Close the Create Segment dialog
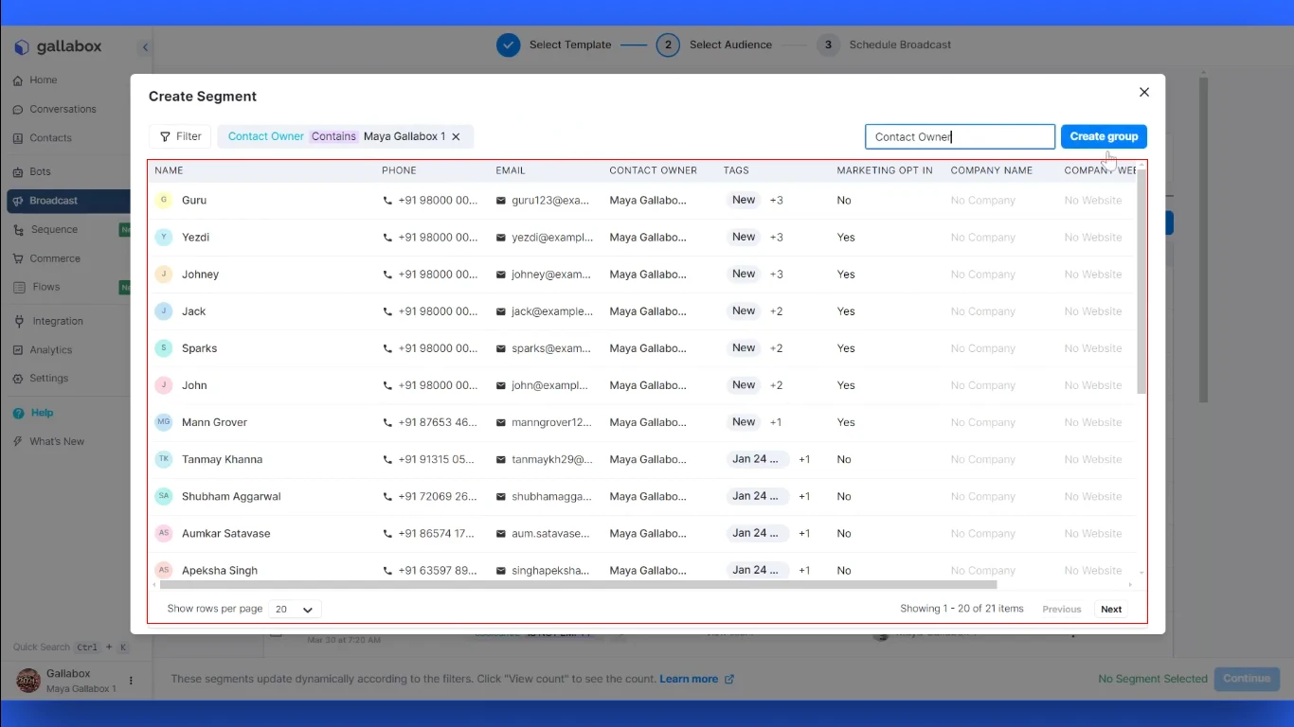 (x=1143, y=92)
